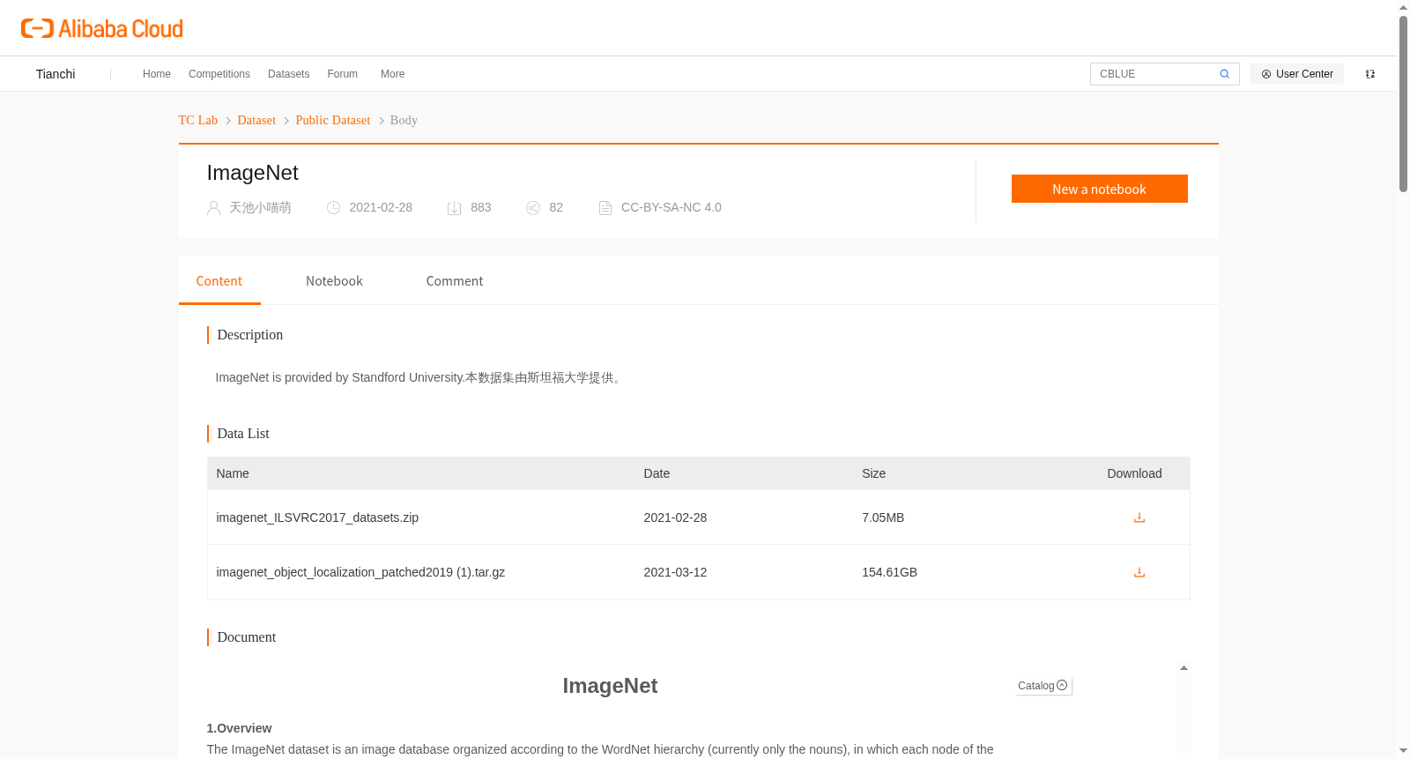Click the clock icon next to the date
This screenshot has width=1410, height=759.
point(333,208)
